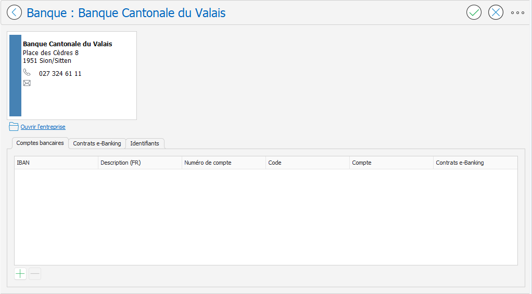Sort by the IBAN column header
The image size is (532, 294).
point(56,163)
